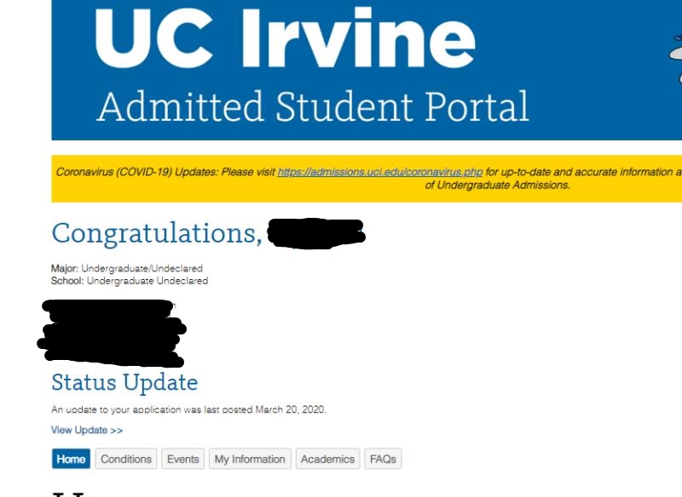The height and width of the screenshot is (497, 682).
Task: Select the Major: Undergraduate/Undeclared line
Action: coord(126,268)
